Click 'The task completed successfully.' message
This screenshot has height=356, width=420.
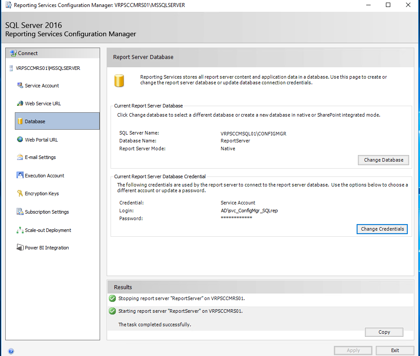(155, 325)
